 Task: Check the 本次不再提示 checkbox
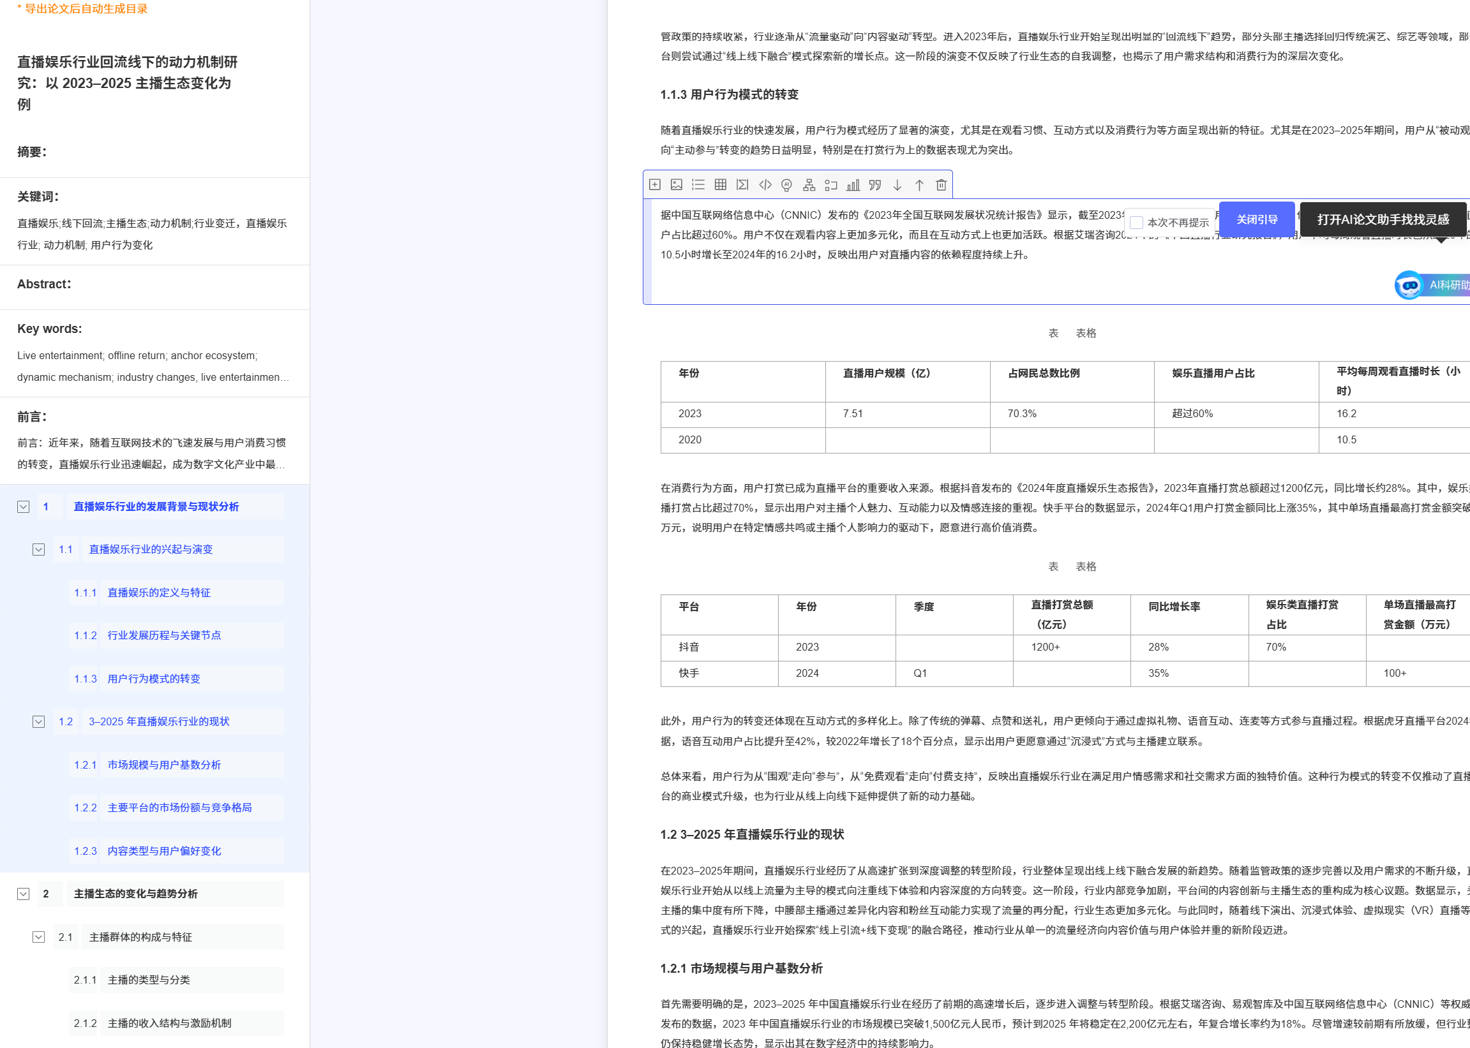[1137, 223]
